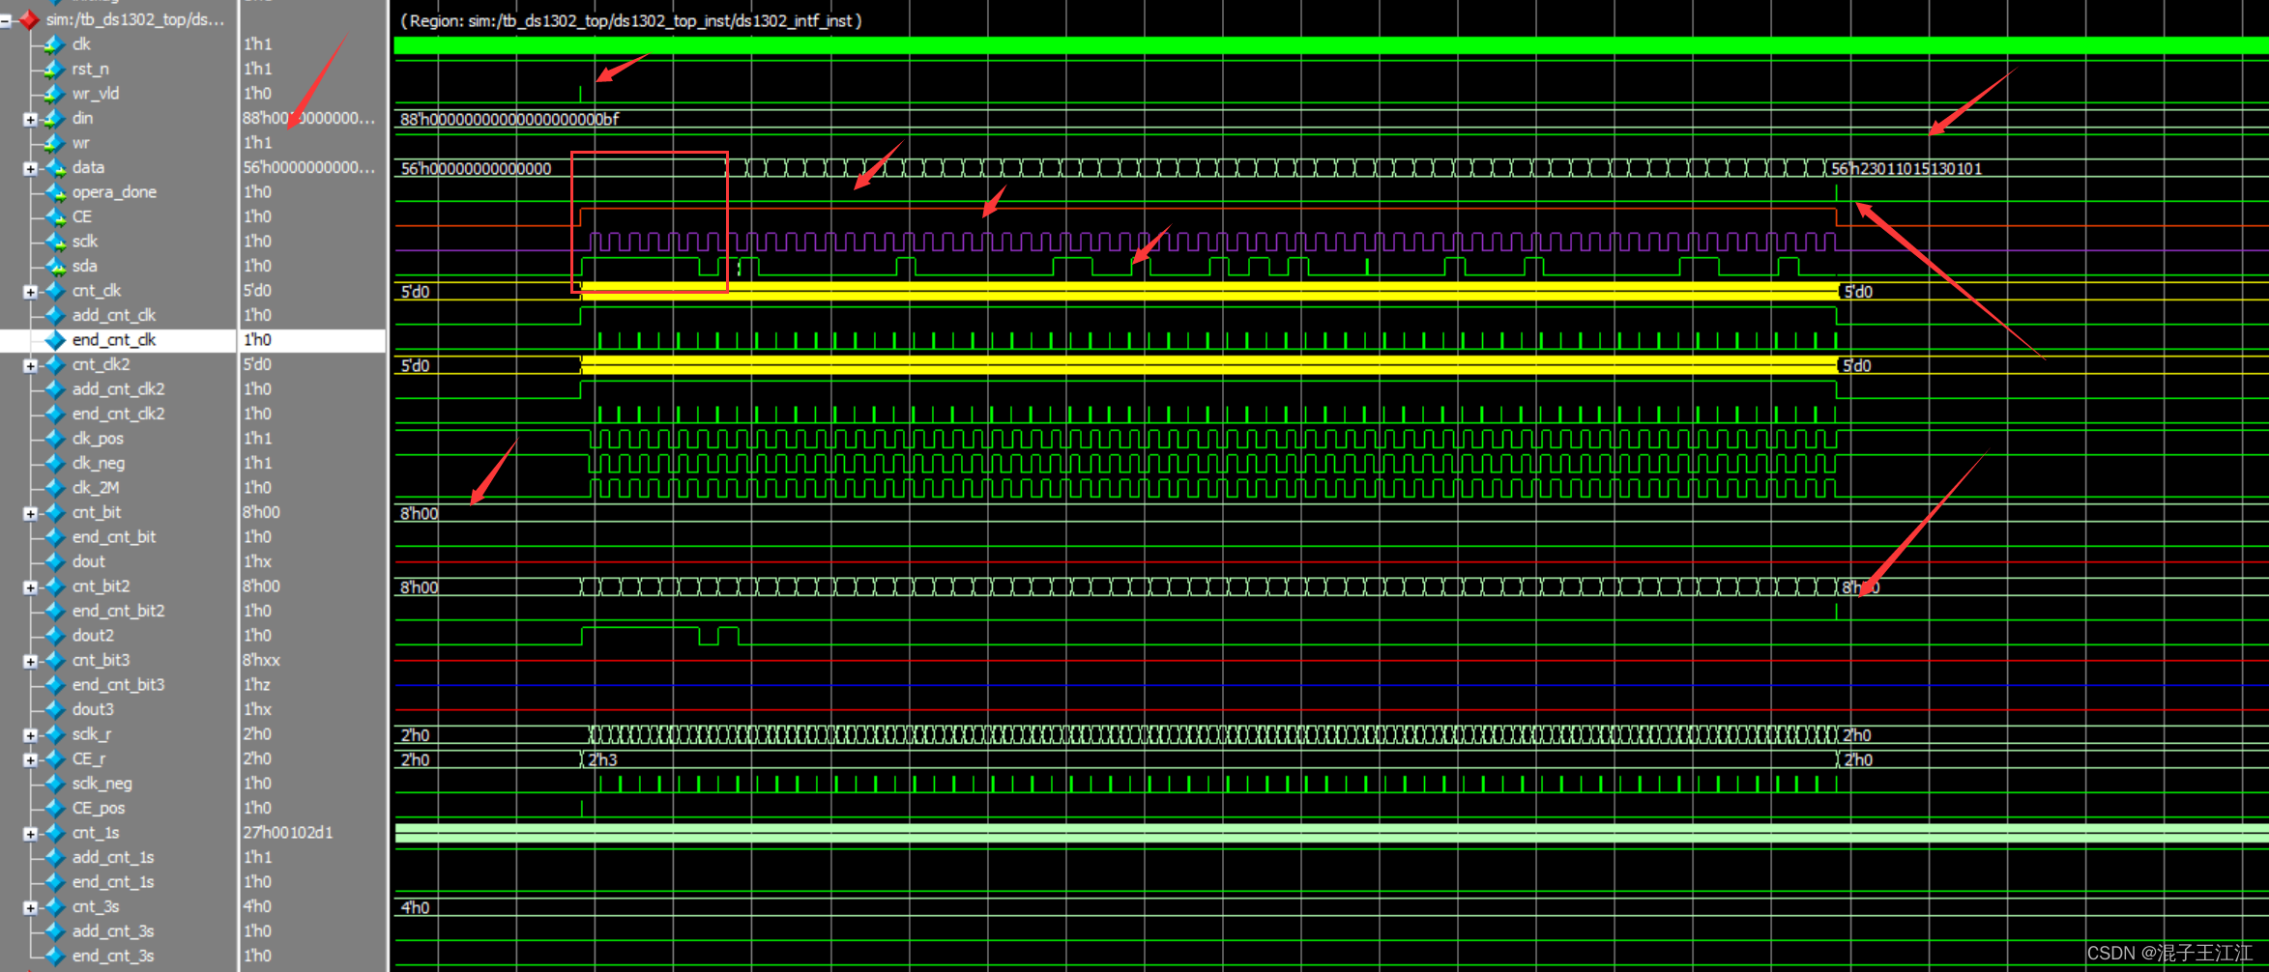This screenshot has width=2269, height=972.
Task: Click the clk signal diamond icon
Action: click(x=53, y=43)
